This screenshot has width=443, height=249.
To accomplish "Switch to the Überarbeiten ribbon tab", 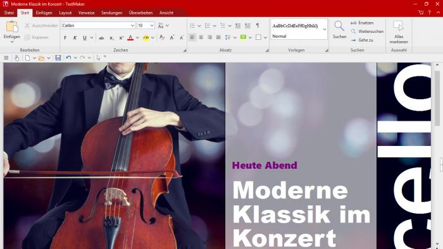I will point(140,13).
